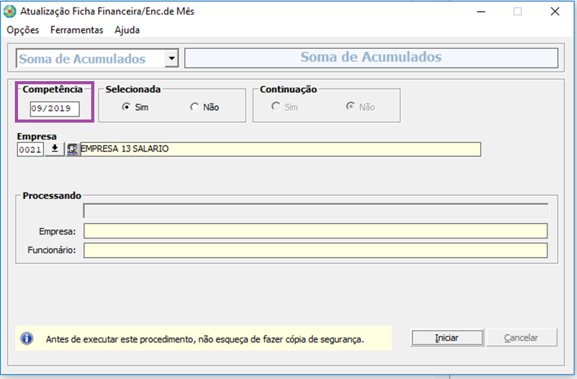Click the application icon in title bar
Viewport: 577px width, 379px height.
point(10,11)
